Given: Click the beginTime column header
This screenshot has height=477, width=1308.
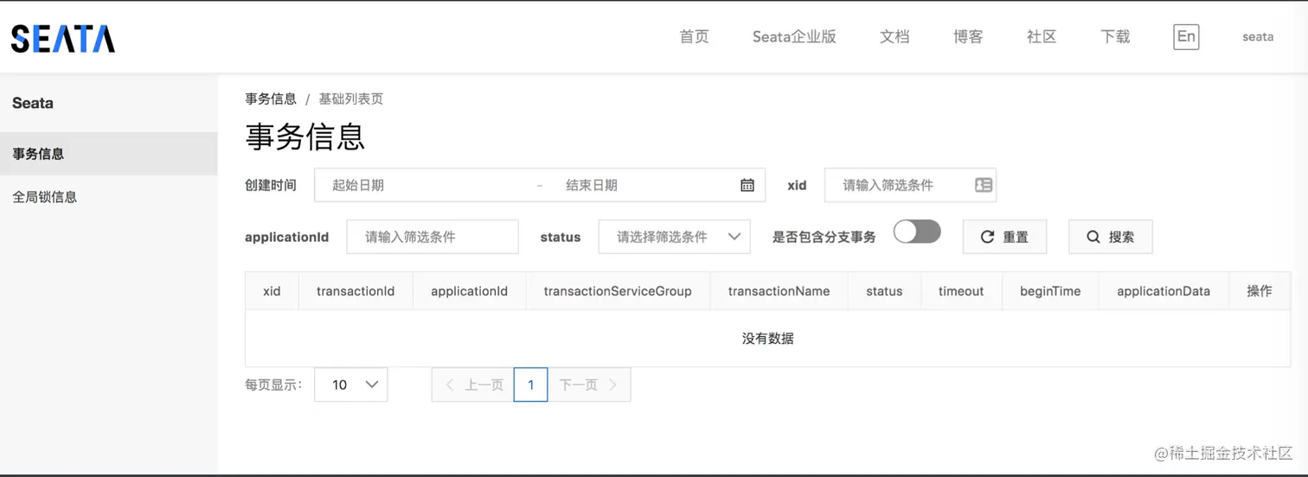Looking at the screenshot, I should [1050, 291].
